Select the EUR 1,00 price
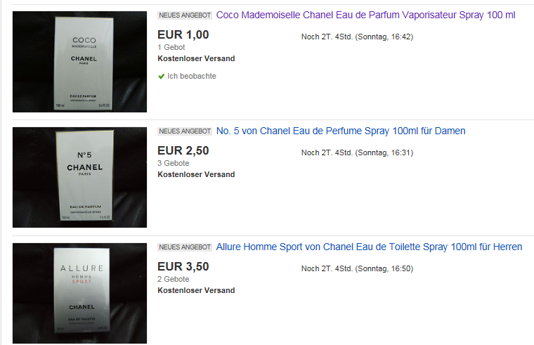Screen dimensions: 534x345 [x=183, y=34]
